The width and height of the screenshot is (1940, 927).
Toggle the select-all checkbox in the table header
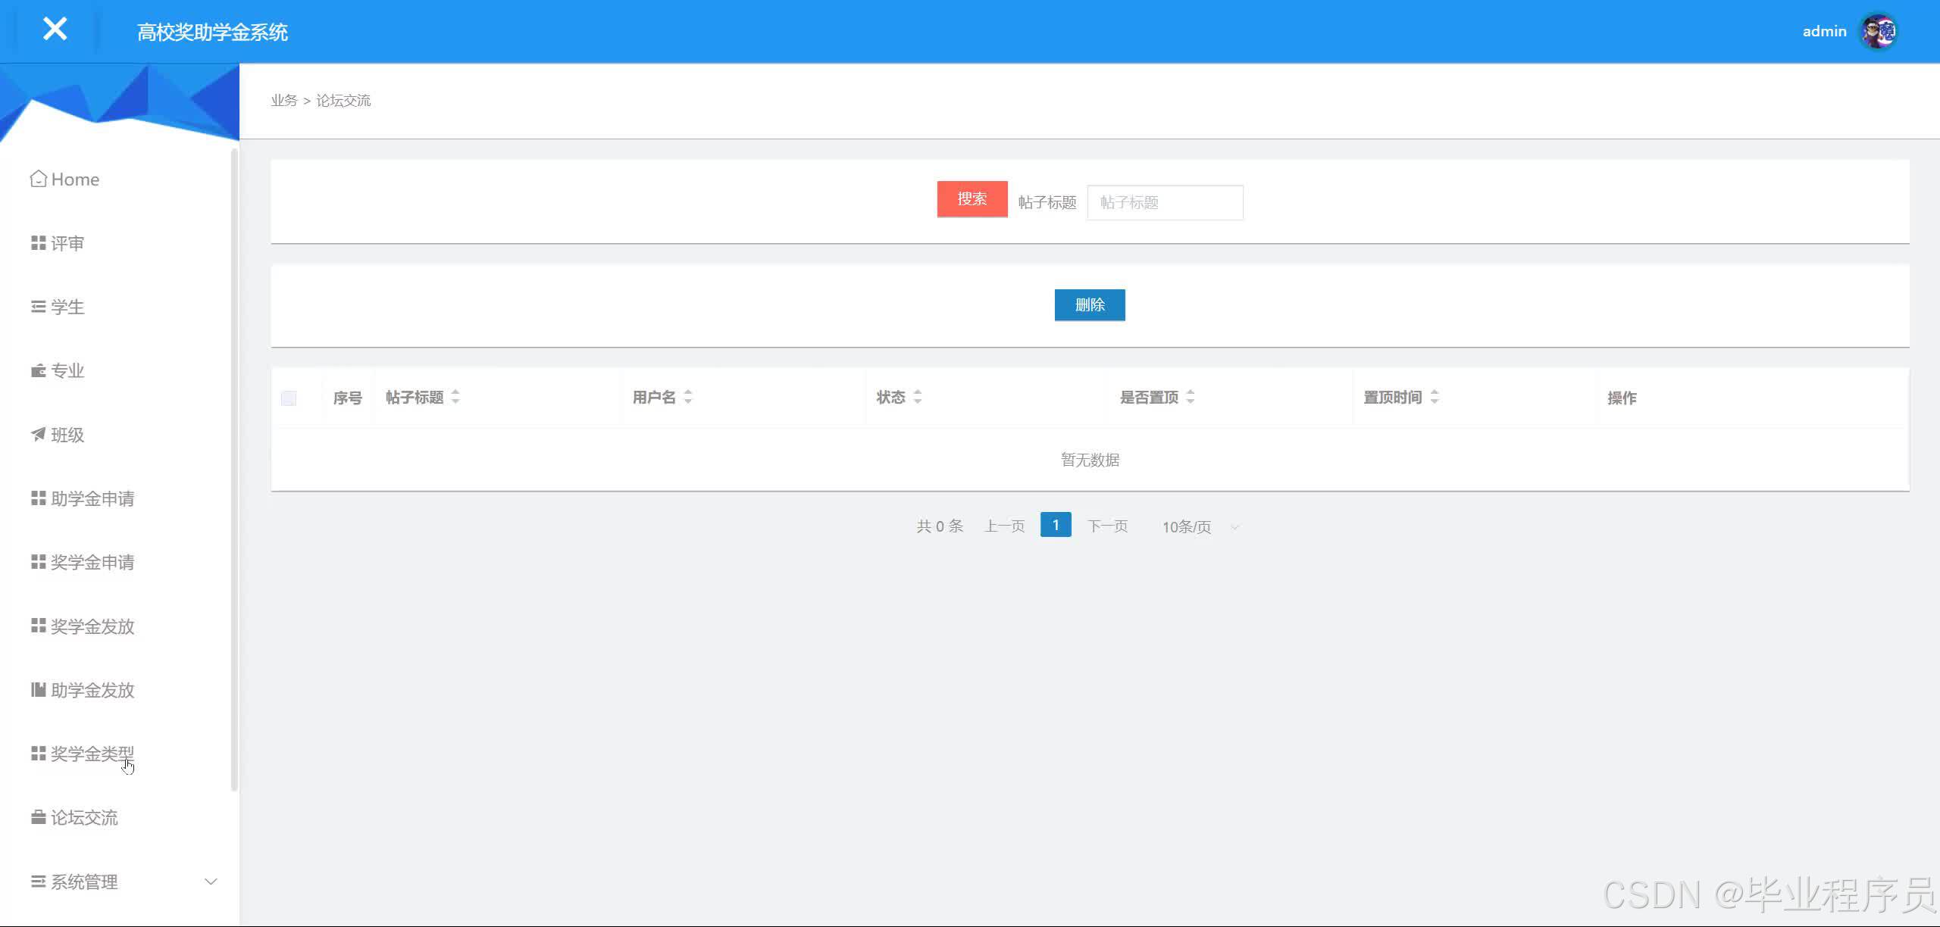coord(289,398)
